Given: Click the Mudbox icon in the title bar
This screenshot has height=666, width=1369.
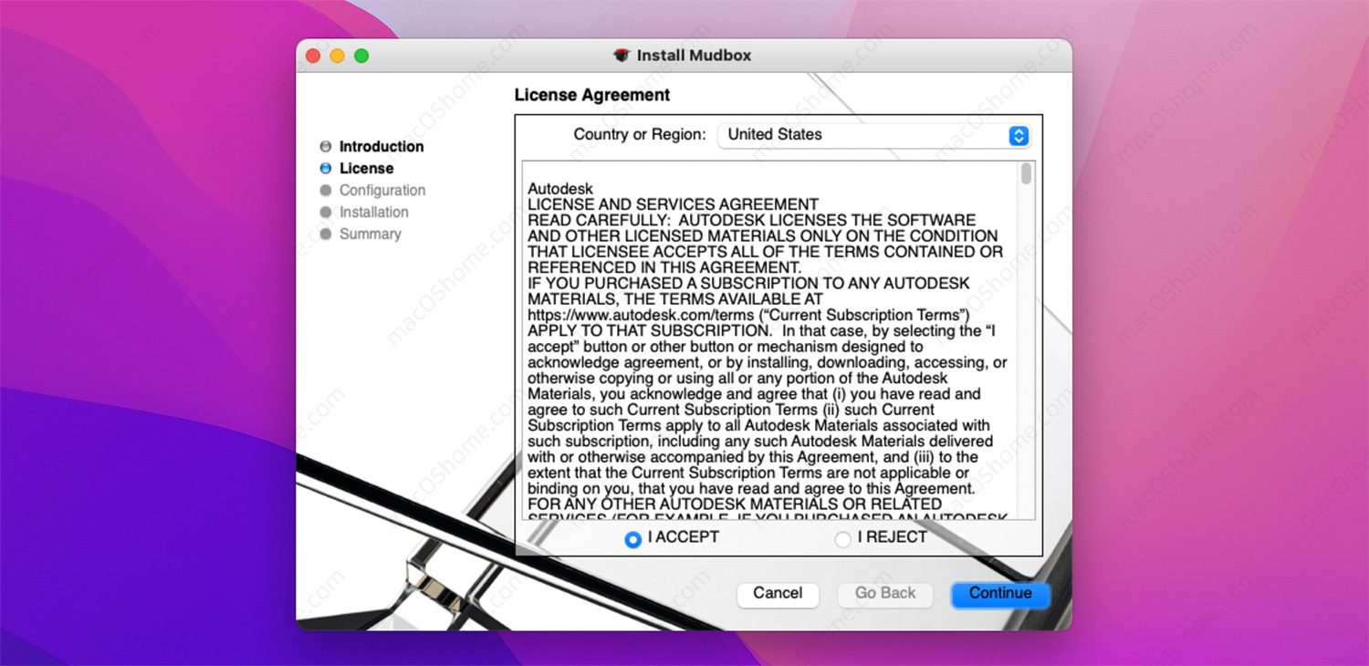Looking at the screenshot, I should coord(622,56).
